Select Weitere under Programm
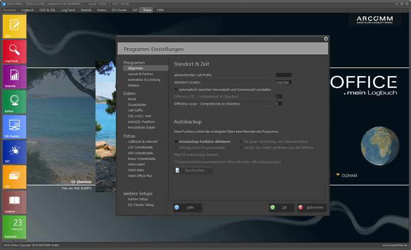Image resolution: width=411 pixels, height=250 pixels. coord(134,85)
